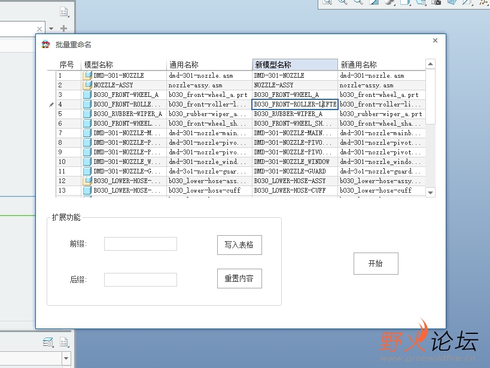Focus the 后缀 input field
The width and height of the screenshot is (490, 368).
click(141, 279)
